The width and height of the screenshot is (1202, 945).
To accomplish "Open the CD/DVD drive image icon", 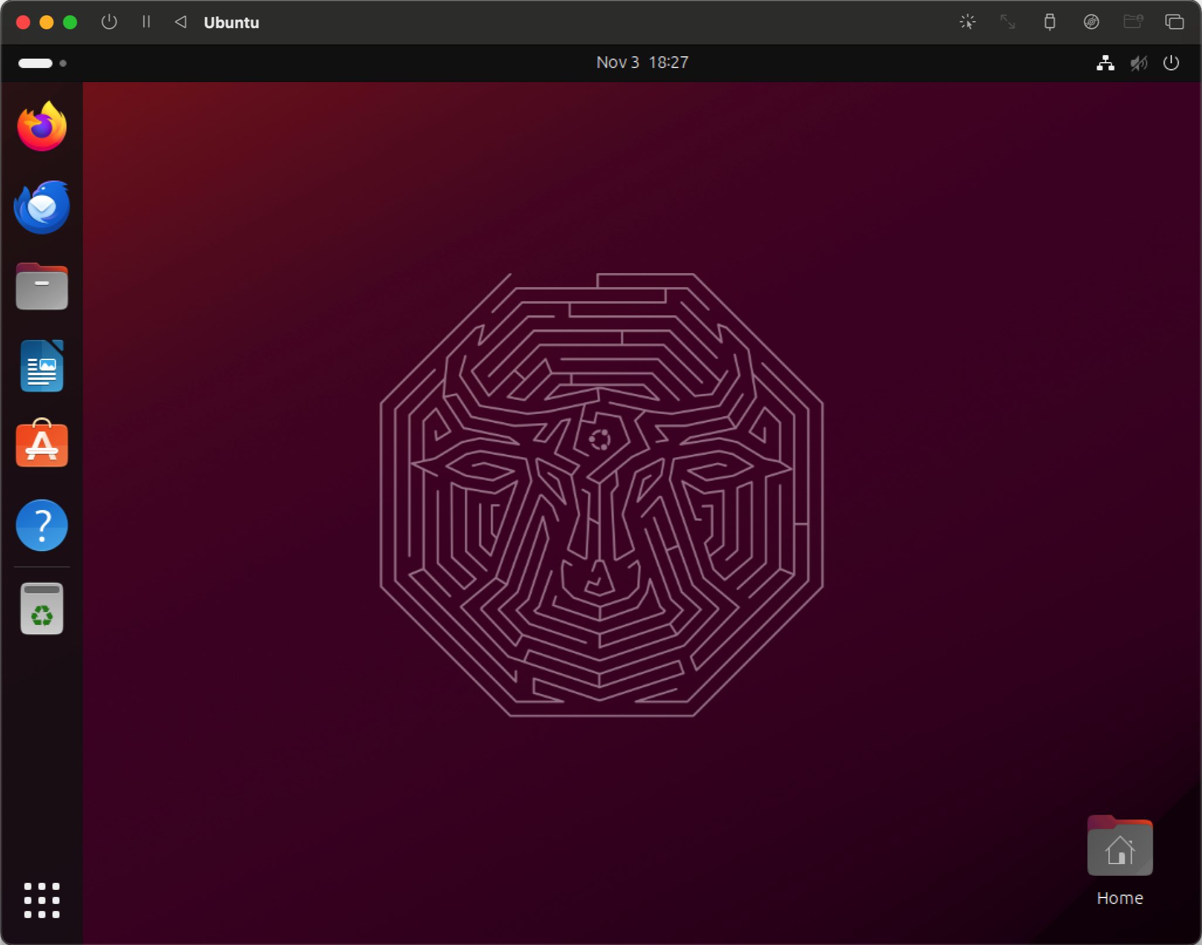I will [x=1091, y=22].
